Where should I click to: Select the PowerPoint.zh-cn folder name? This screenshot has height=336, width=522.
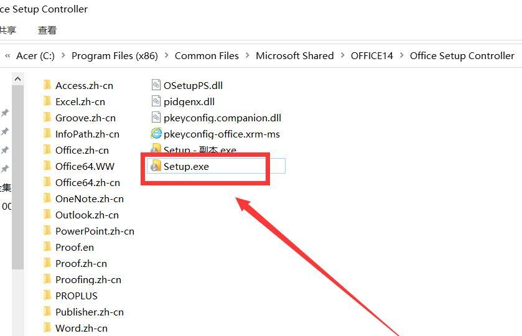coord(95,231)
